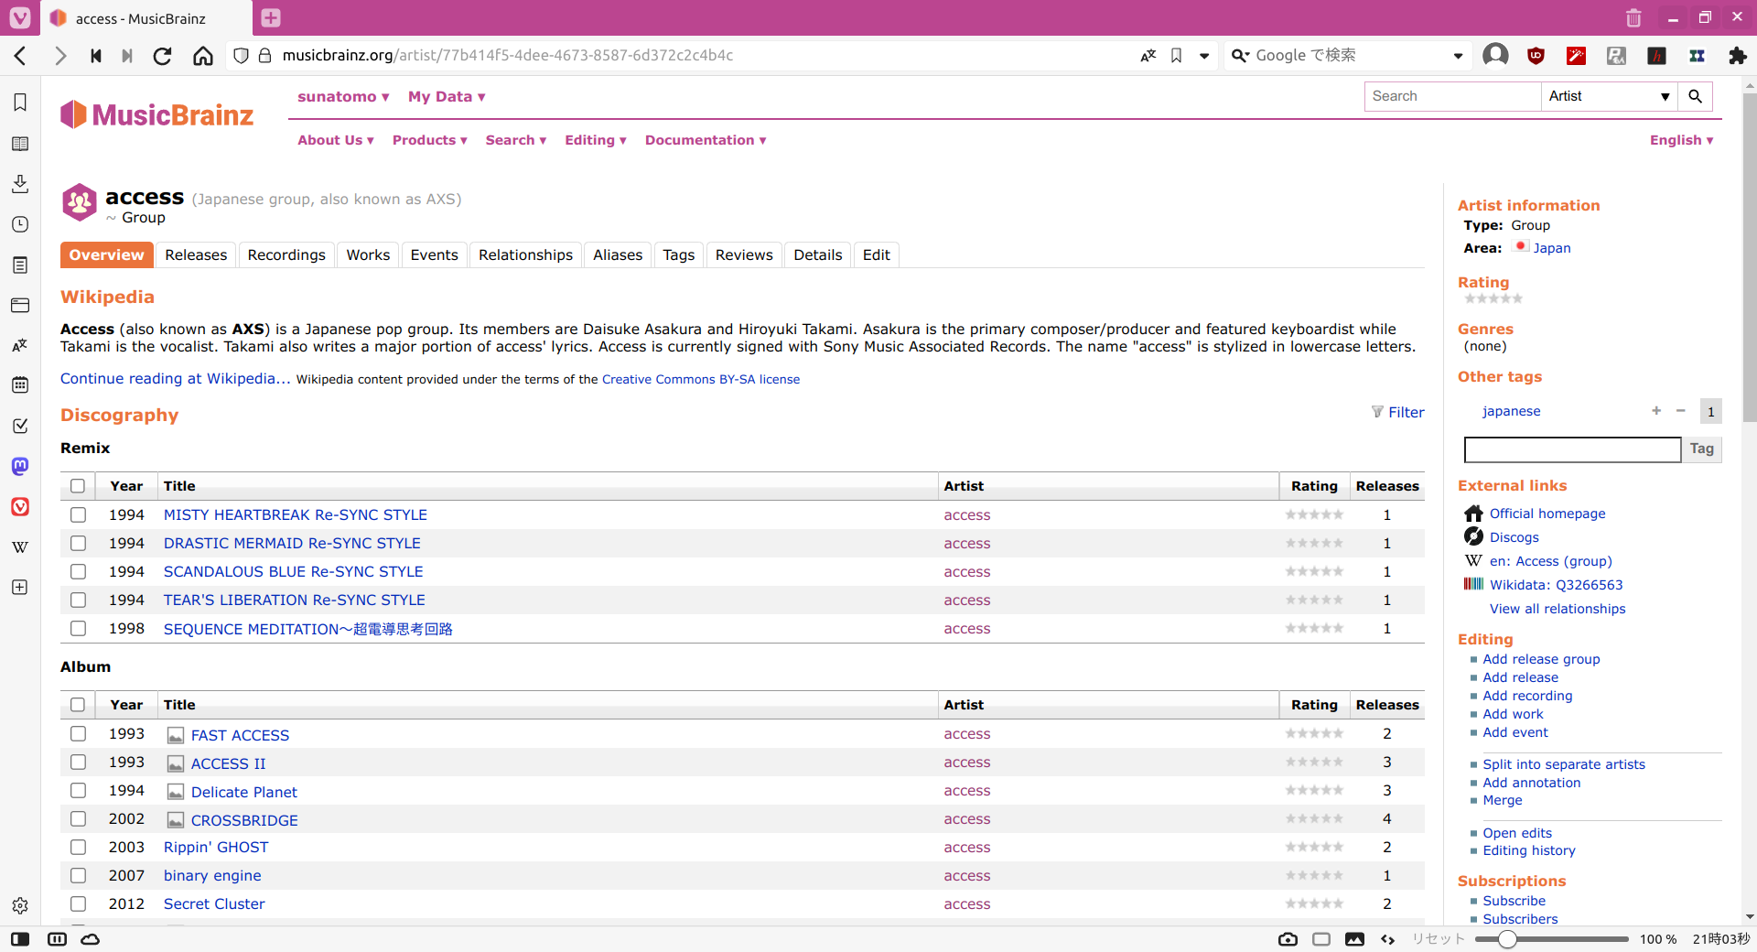
Task: Click the Discogs icon in External links
Action: coord(1473,536)
